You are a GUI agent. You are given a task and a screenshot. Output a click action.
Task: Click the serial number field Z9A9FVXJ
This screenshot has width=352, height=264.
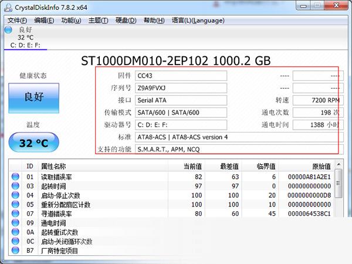181,88
